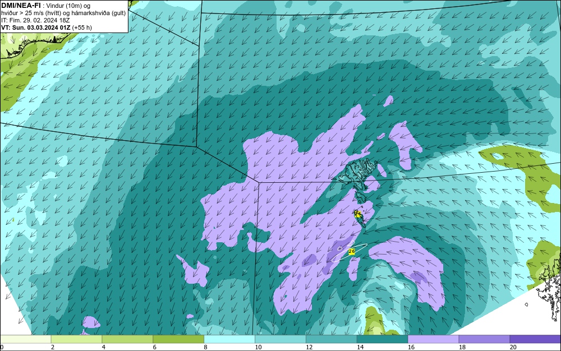
Task: Click the "20" scale label
Action: tap(513, 347)
